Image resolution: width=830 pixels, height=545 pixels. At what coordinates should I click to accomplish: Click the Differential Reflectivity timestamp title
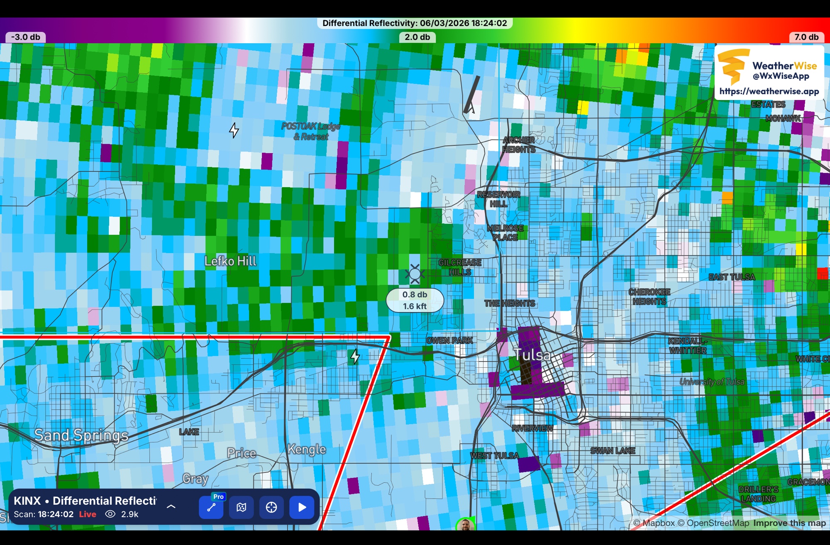(415, 23)
